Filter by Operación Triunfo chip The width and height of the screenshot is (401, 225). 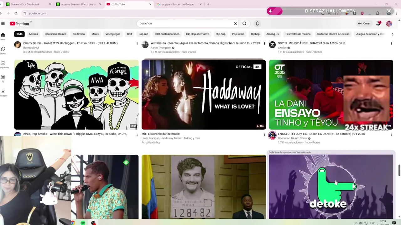(55, 34)
